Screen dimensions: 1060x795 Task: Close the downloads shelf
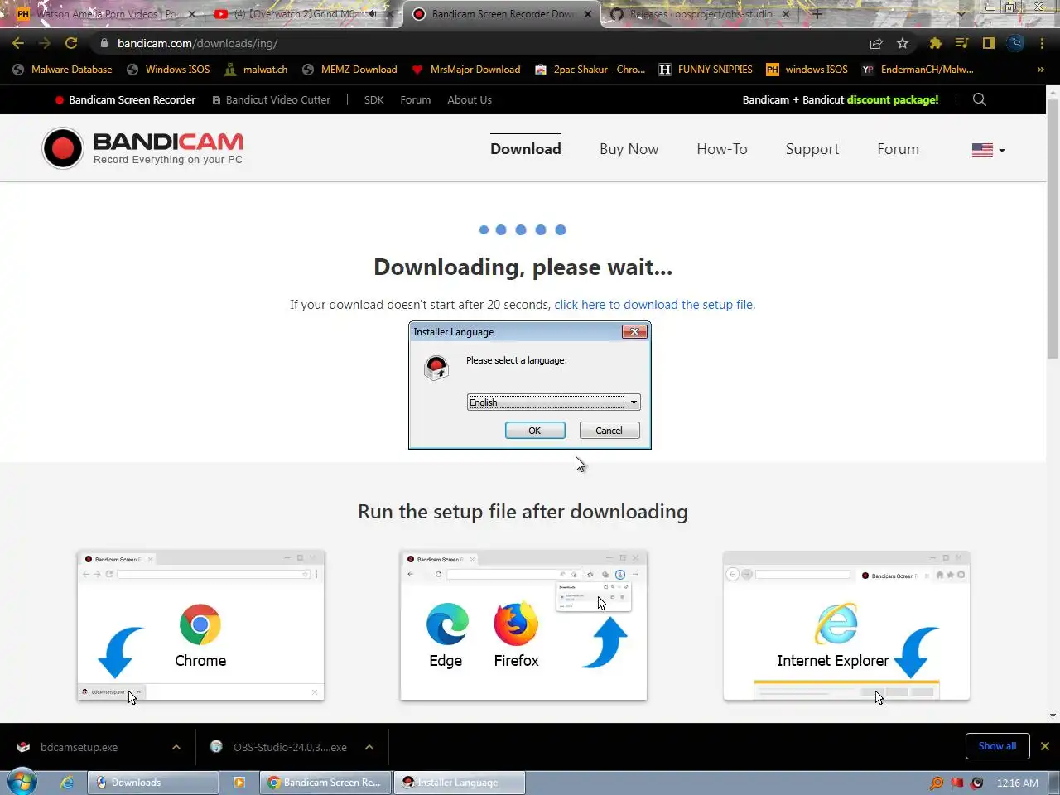pyautogui.click(x=1045, y=746)
